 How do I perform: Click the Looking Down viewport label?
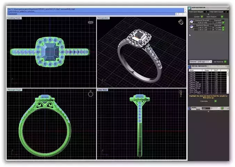(14, 18)
